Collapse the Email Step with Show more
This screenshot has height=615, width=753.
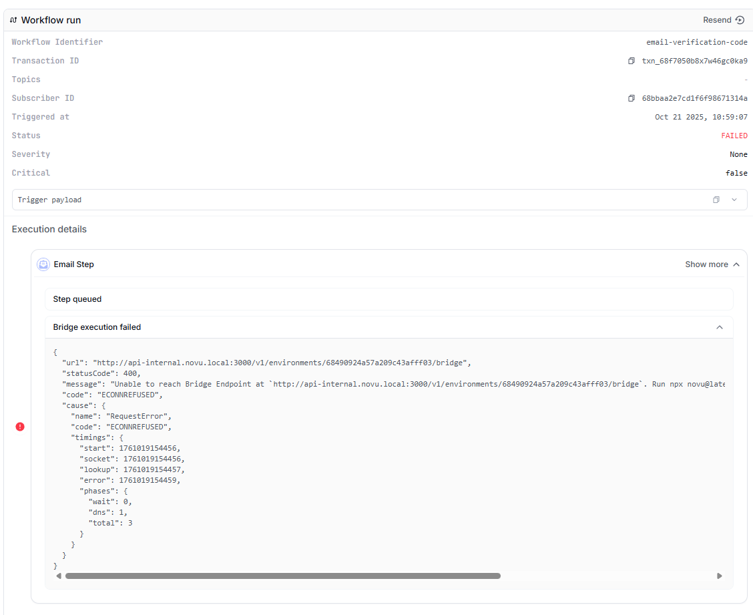(712, 264)
